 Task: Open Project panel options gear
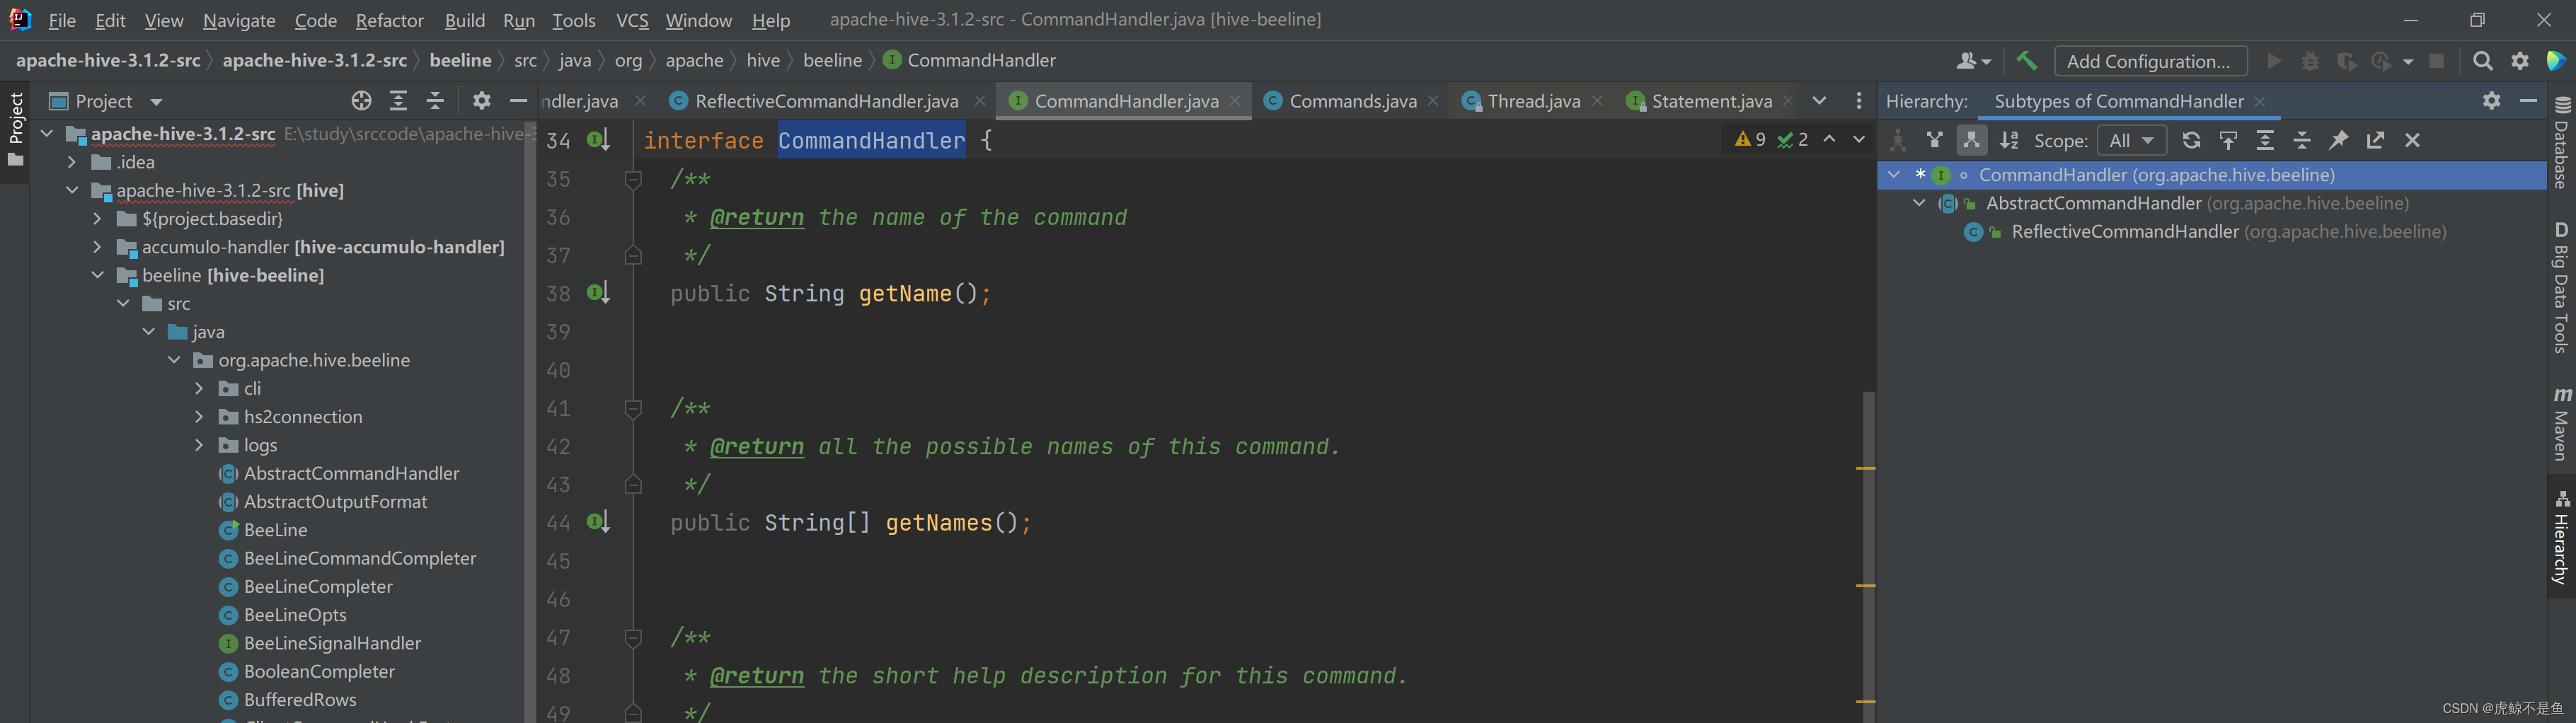482,101
